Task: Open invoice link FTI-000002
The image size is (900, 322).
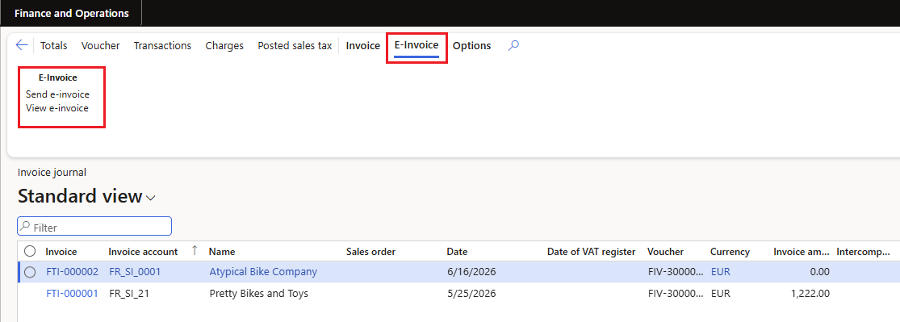Action: (x=73, y=272)
